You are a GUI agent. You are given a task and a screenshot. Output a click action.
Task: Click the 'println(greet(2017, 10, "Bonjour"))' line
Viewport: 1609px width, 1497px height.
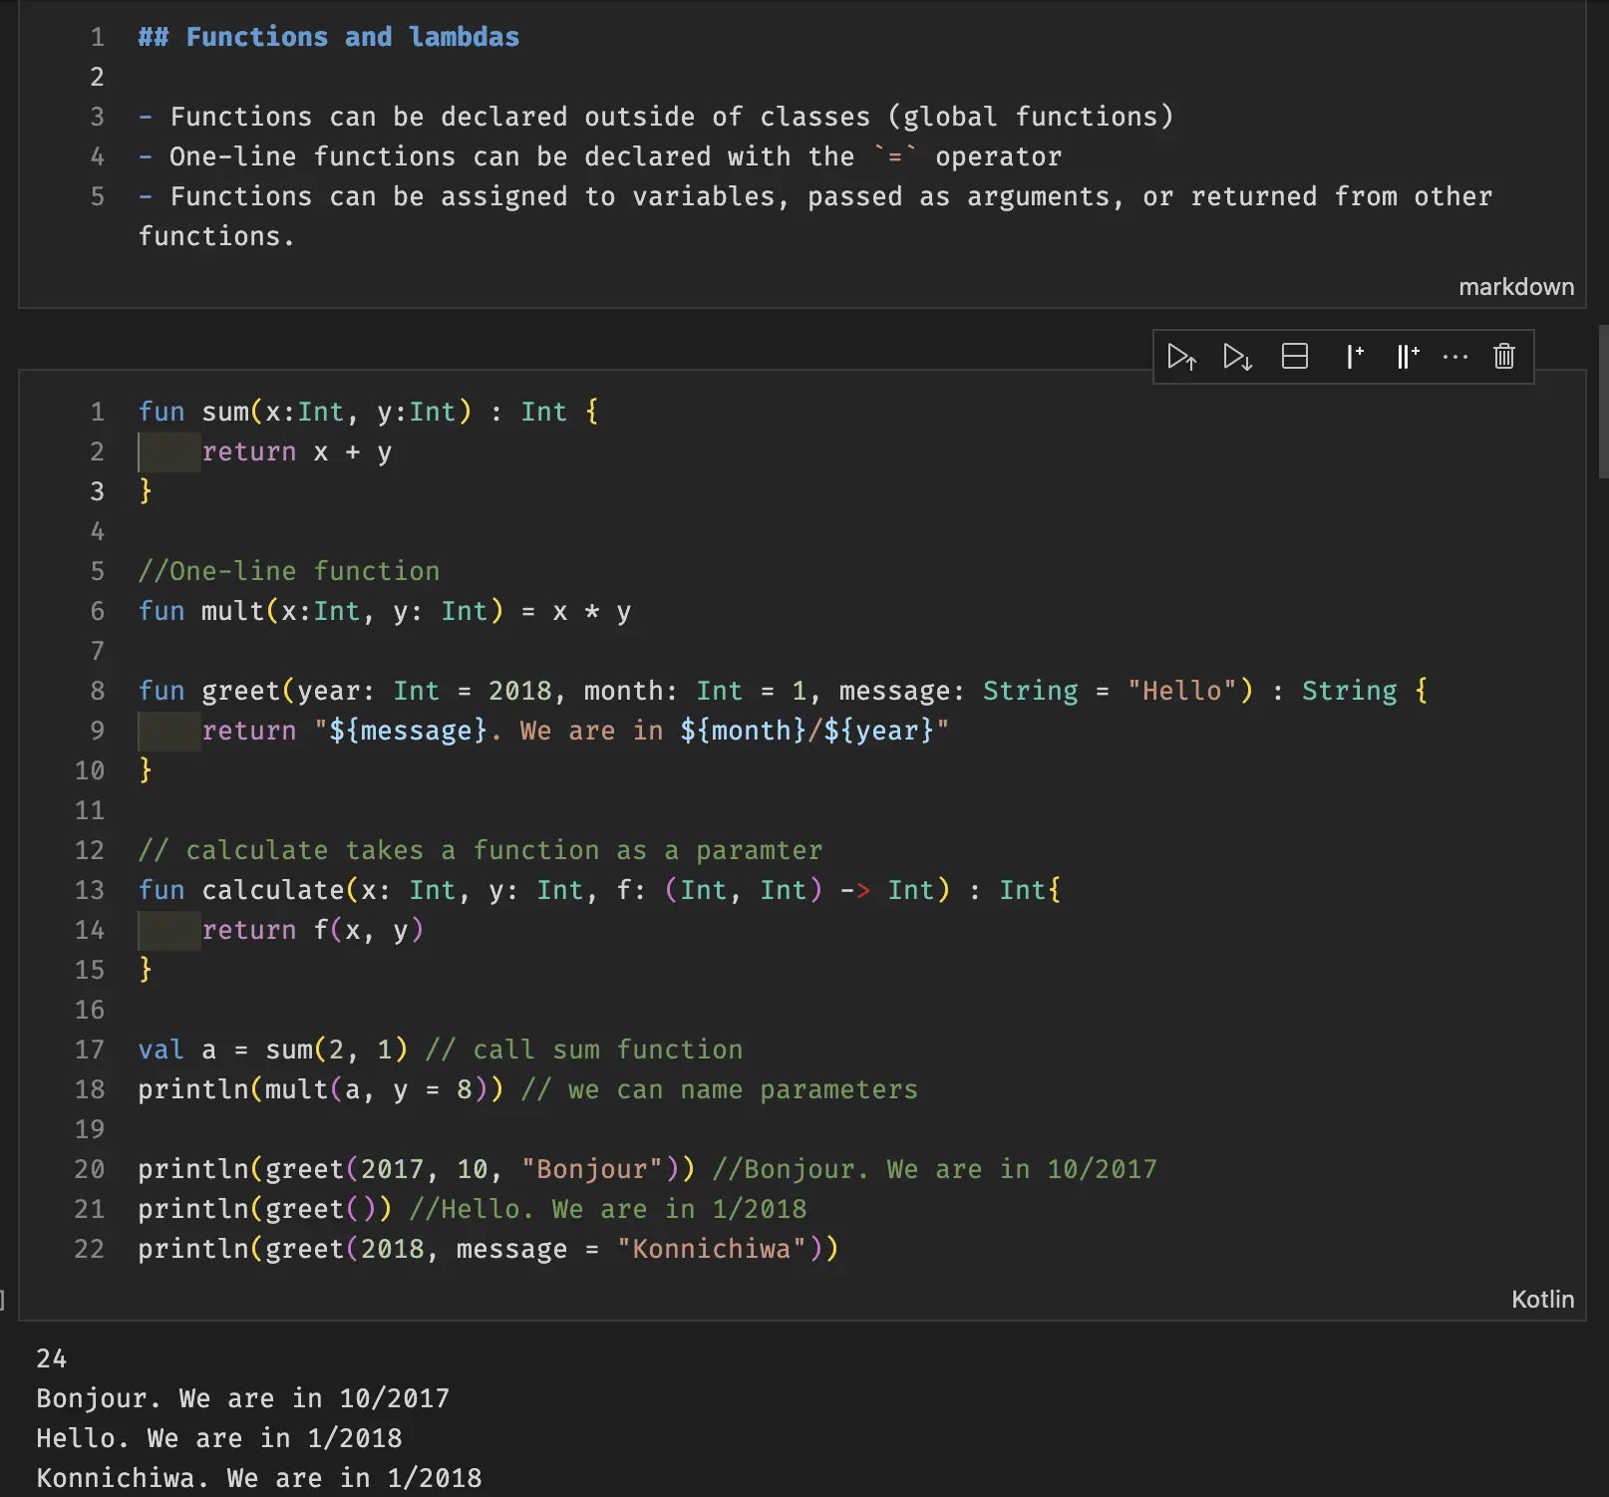417,1169
